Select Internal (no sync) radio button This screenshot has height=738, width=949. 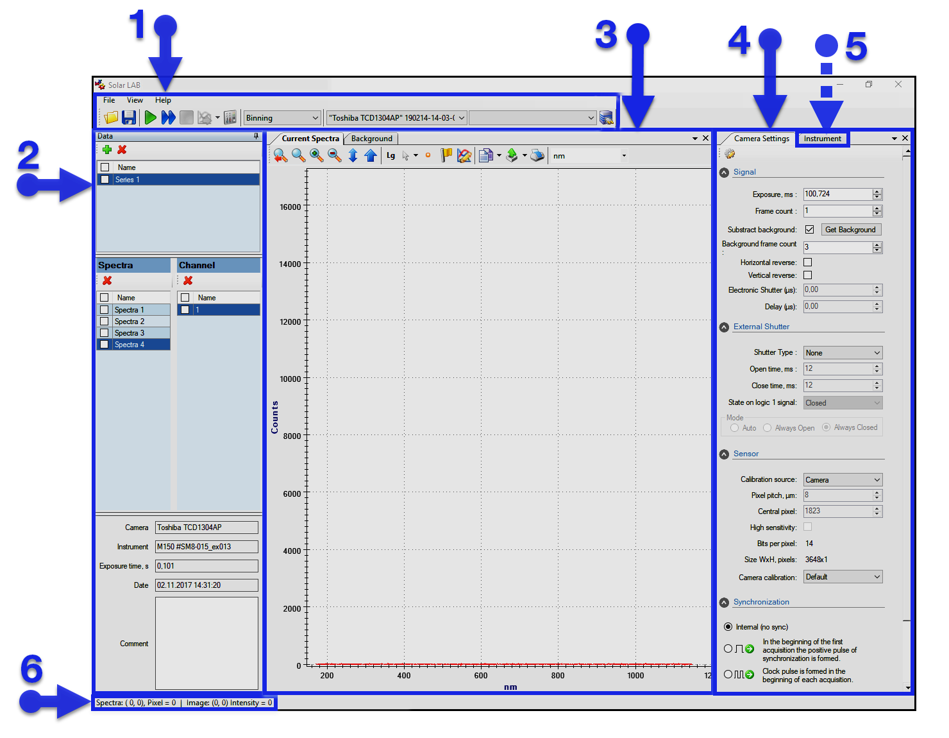[728, 627]
